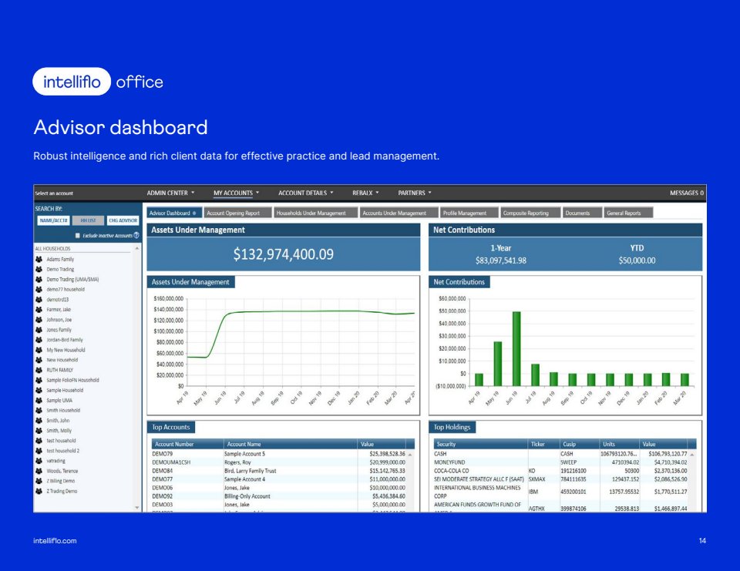Click the demotrd13 household icon
This screenshot has width=740, height=571.
point(39,299)
